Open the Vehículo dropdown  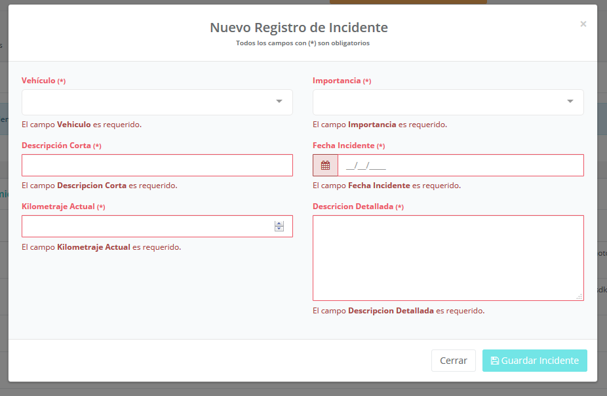157,102
